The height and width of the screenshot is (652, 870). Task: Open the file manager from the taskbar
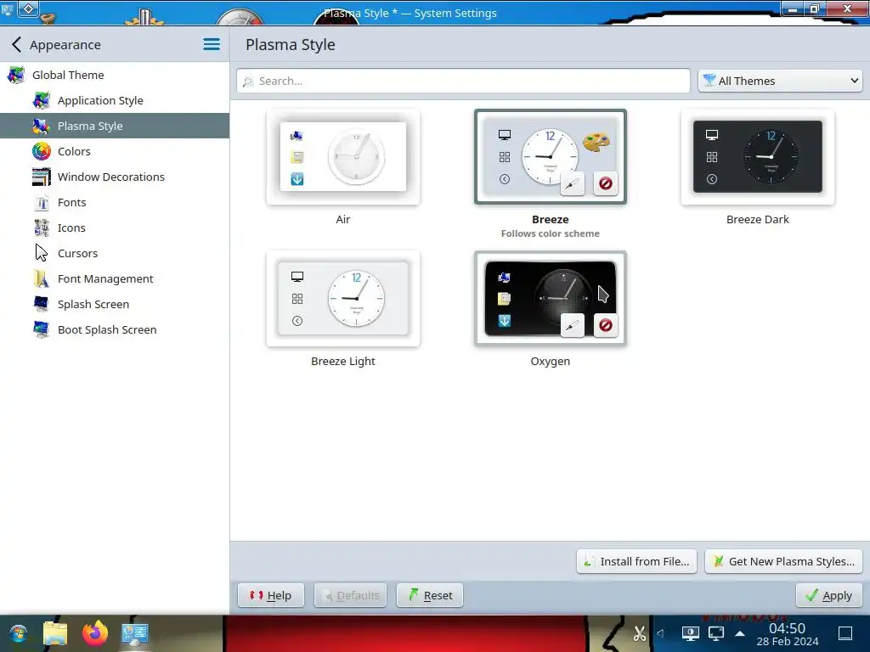(x=55, y=633)
